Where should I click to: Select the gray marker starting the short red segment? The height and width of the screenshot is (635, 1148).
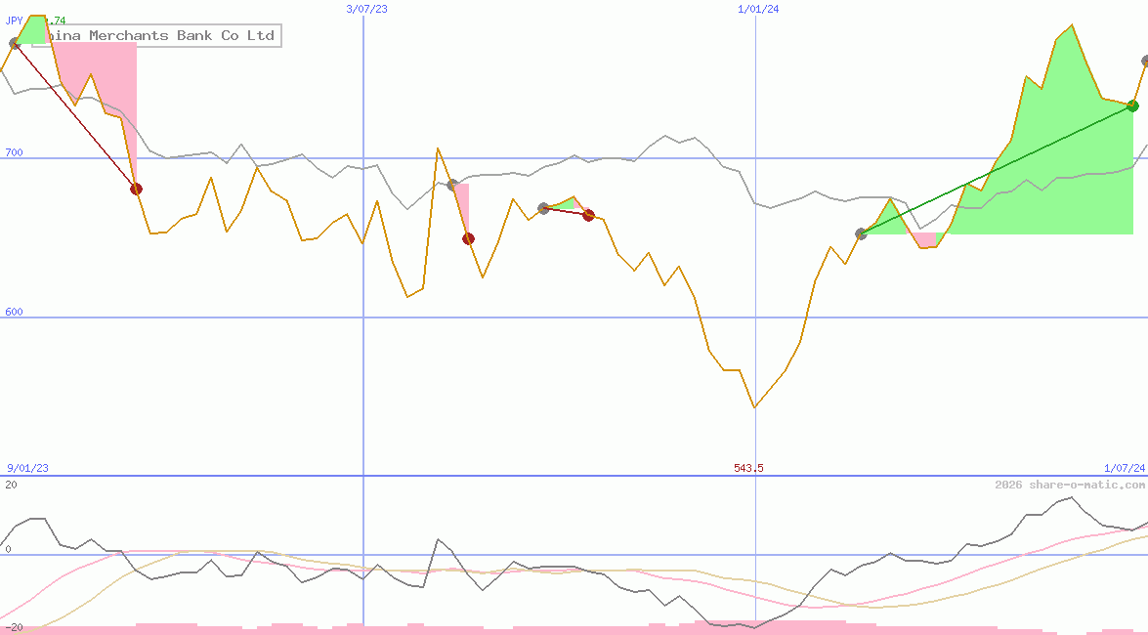coord(542,206)
